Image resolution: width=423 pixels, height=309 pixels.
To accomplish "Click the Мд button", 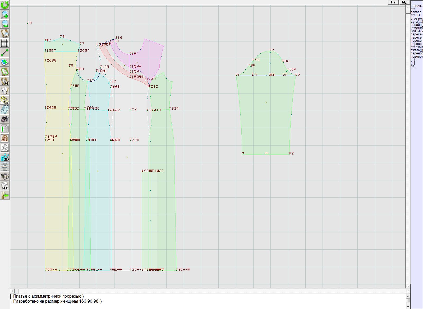I will 404,2.
